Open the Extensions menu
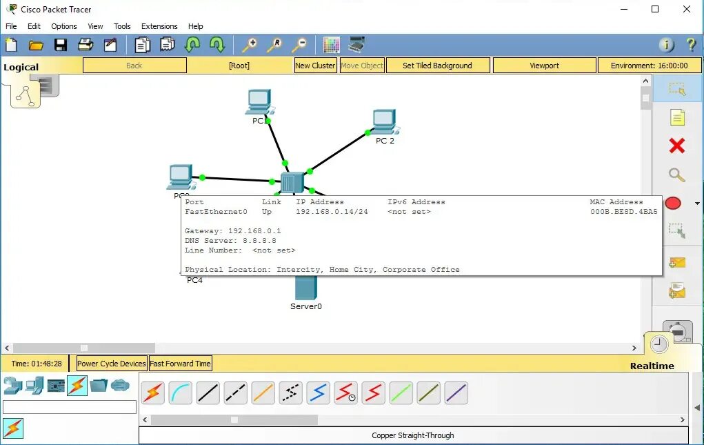 pyautogui.click(x=159, y=26)
